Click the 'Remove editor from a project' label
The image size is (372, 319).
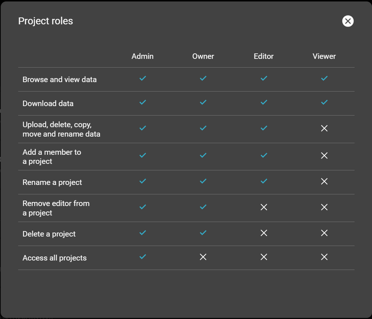tap(56, 208)
